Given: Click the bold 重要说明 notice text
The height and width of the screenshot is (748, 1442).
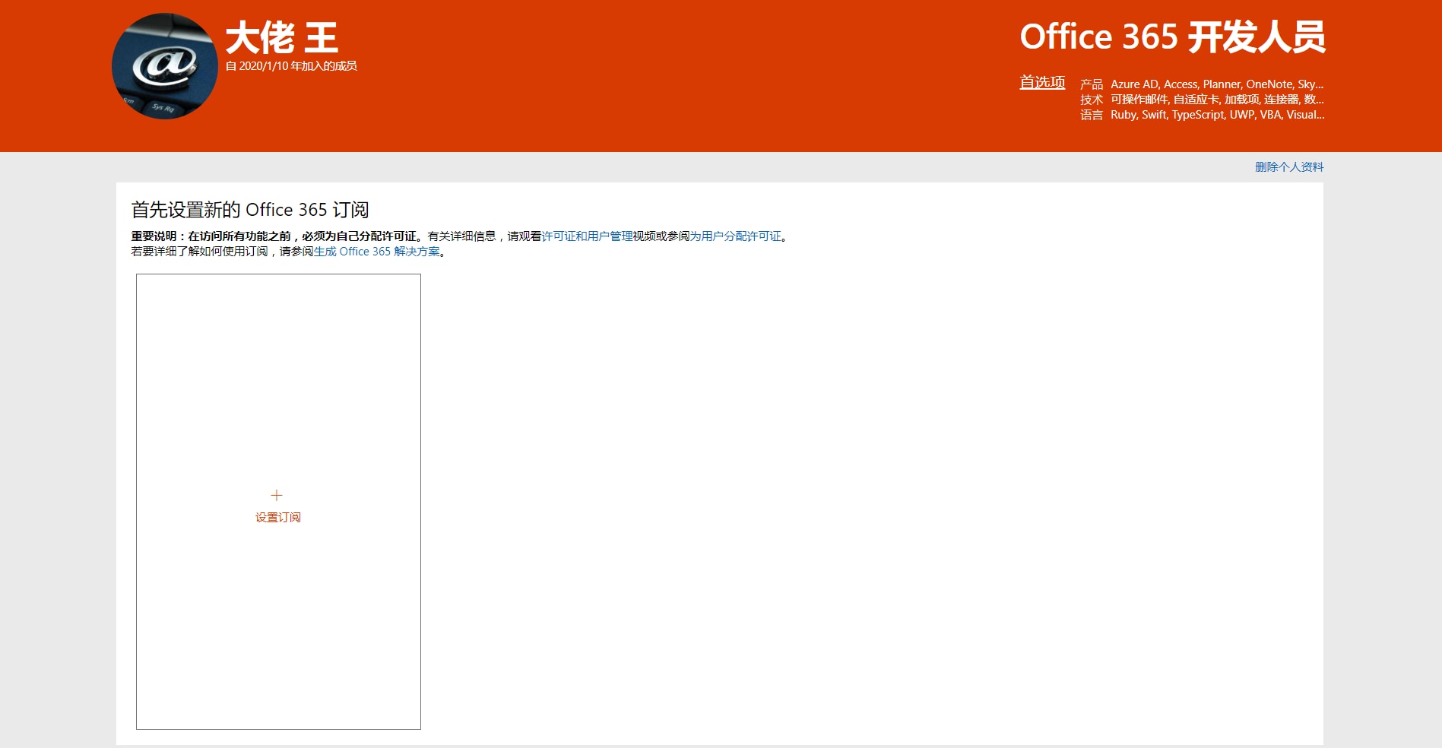Looking at the screenshot, I should (274, 236).
